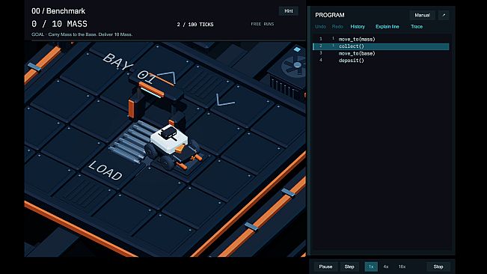Image resolution: width=487 pixels, height=274 pixels.
Task: Click the rover robot on the floor
Action: (x=173, y=146)
